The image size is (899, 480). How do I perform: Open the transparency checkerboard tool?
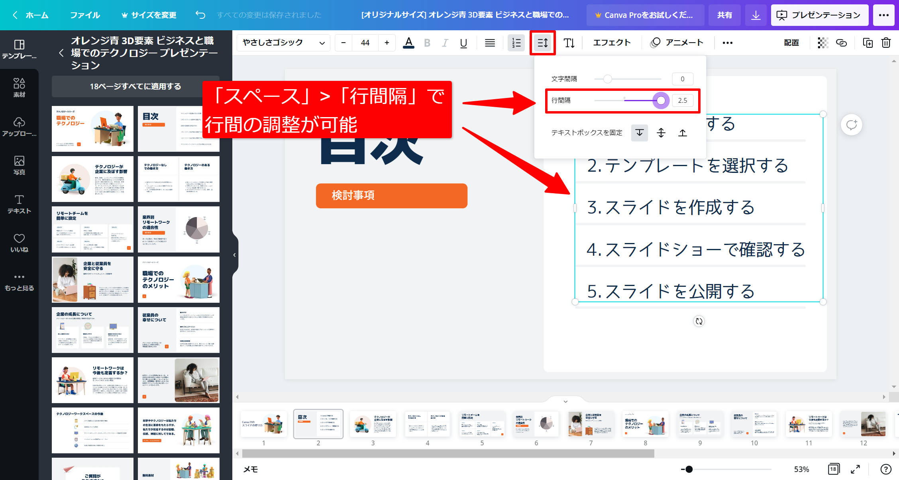(823, 43)
